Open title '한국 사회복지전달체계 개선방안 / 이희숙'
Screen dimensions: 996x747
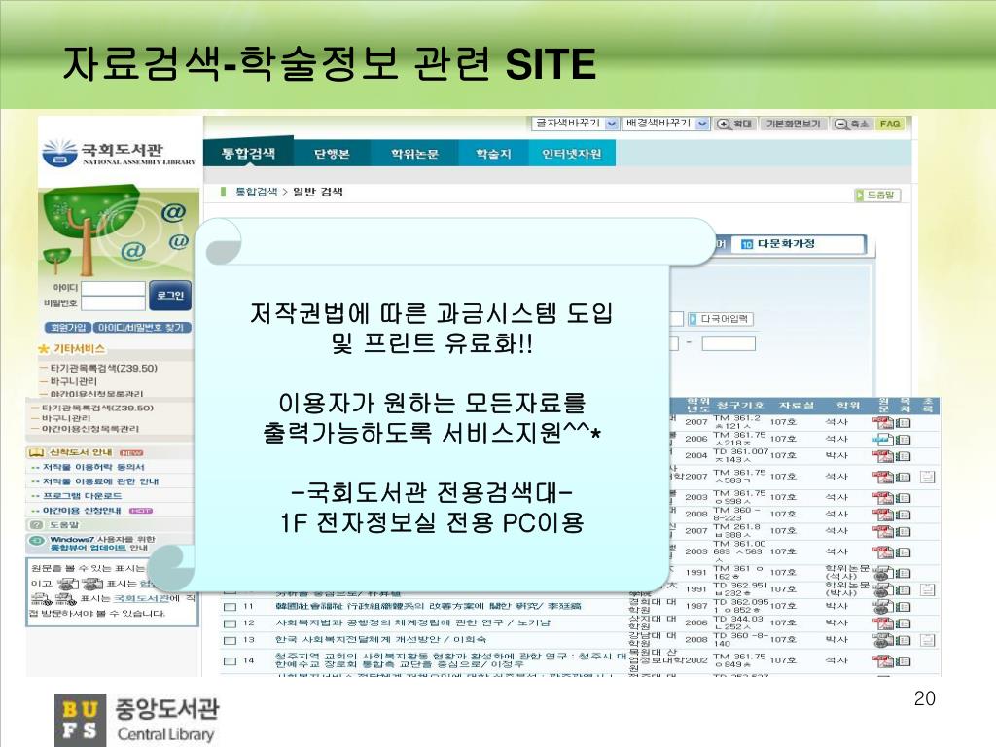pyautogui.click(x=380, y=640)
